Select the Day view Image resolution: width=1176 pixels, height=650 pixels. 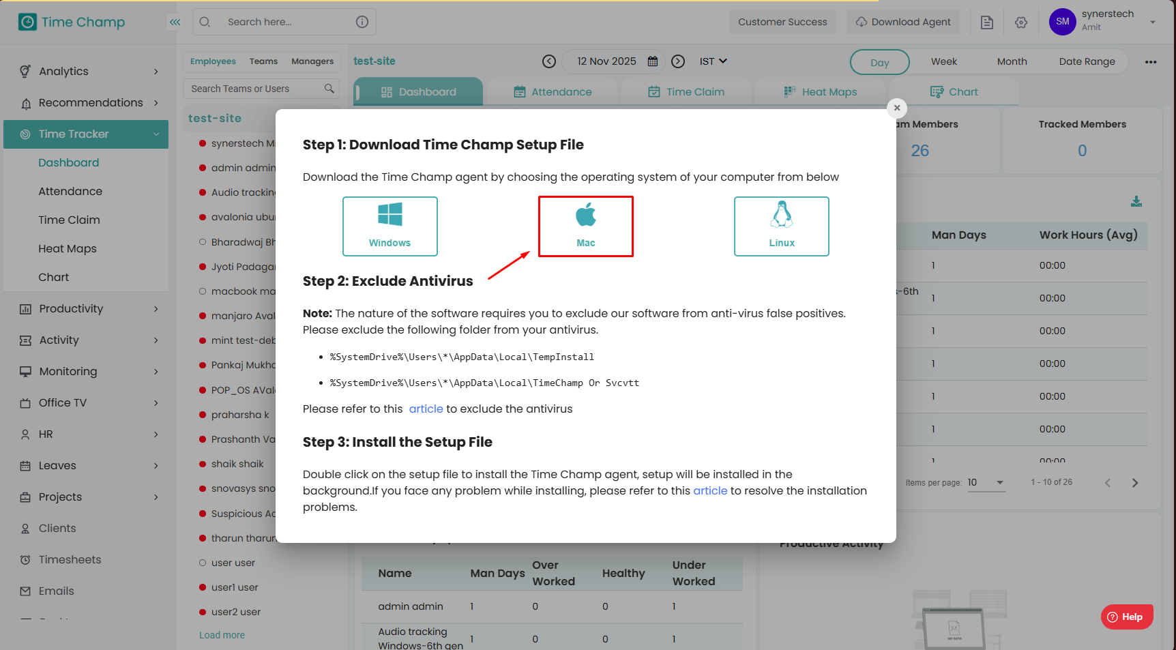tap(880, 62)
